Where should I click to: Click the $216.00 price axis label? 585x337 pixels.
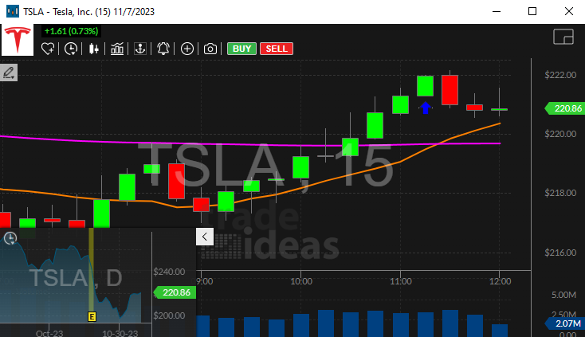[560, 253]
